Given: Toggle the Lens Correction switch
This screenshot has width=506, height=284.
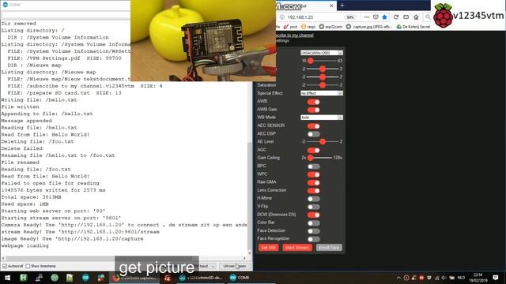Looking at the screenshot, I should coord(313,191).
